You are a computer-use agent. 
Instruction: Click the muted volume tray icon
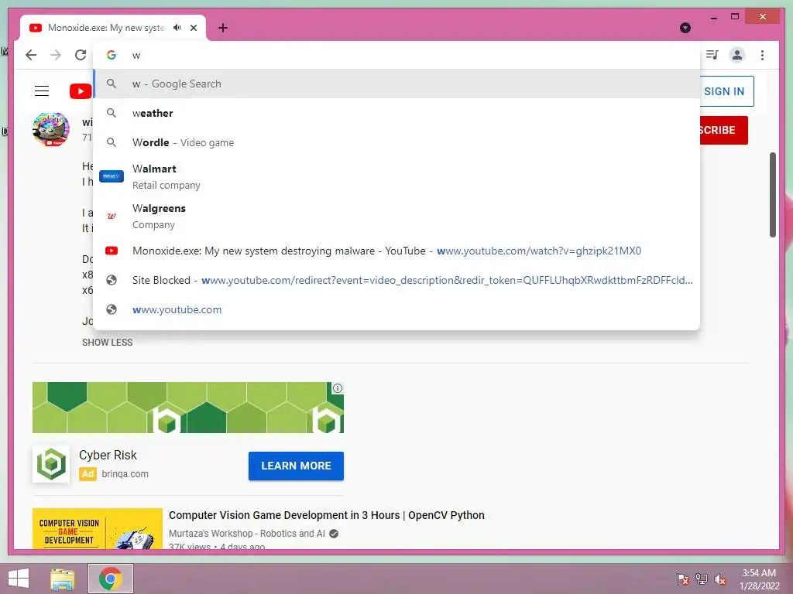click(720, 579)
